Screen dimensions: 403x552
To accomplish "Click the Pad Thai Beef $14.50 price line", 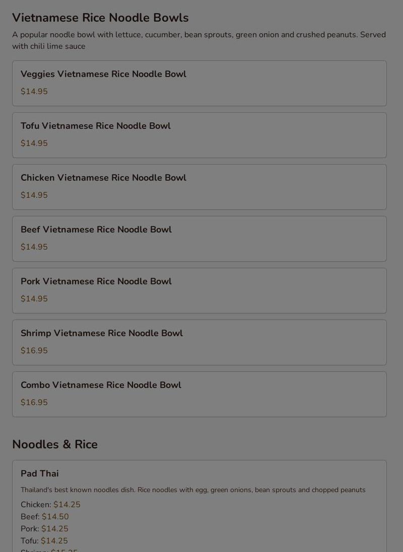I will click(45, 517).
